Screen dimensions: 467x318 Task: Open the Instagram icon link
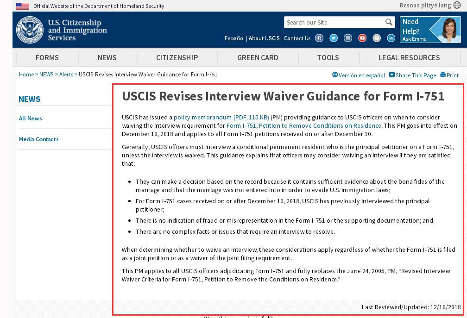348,38
